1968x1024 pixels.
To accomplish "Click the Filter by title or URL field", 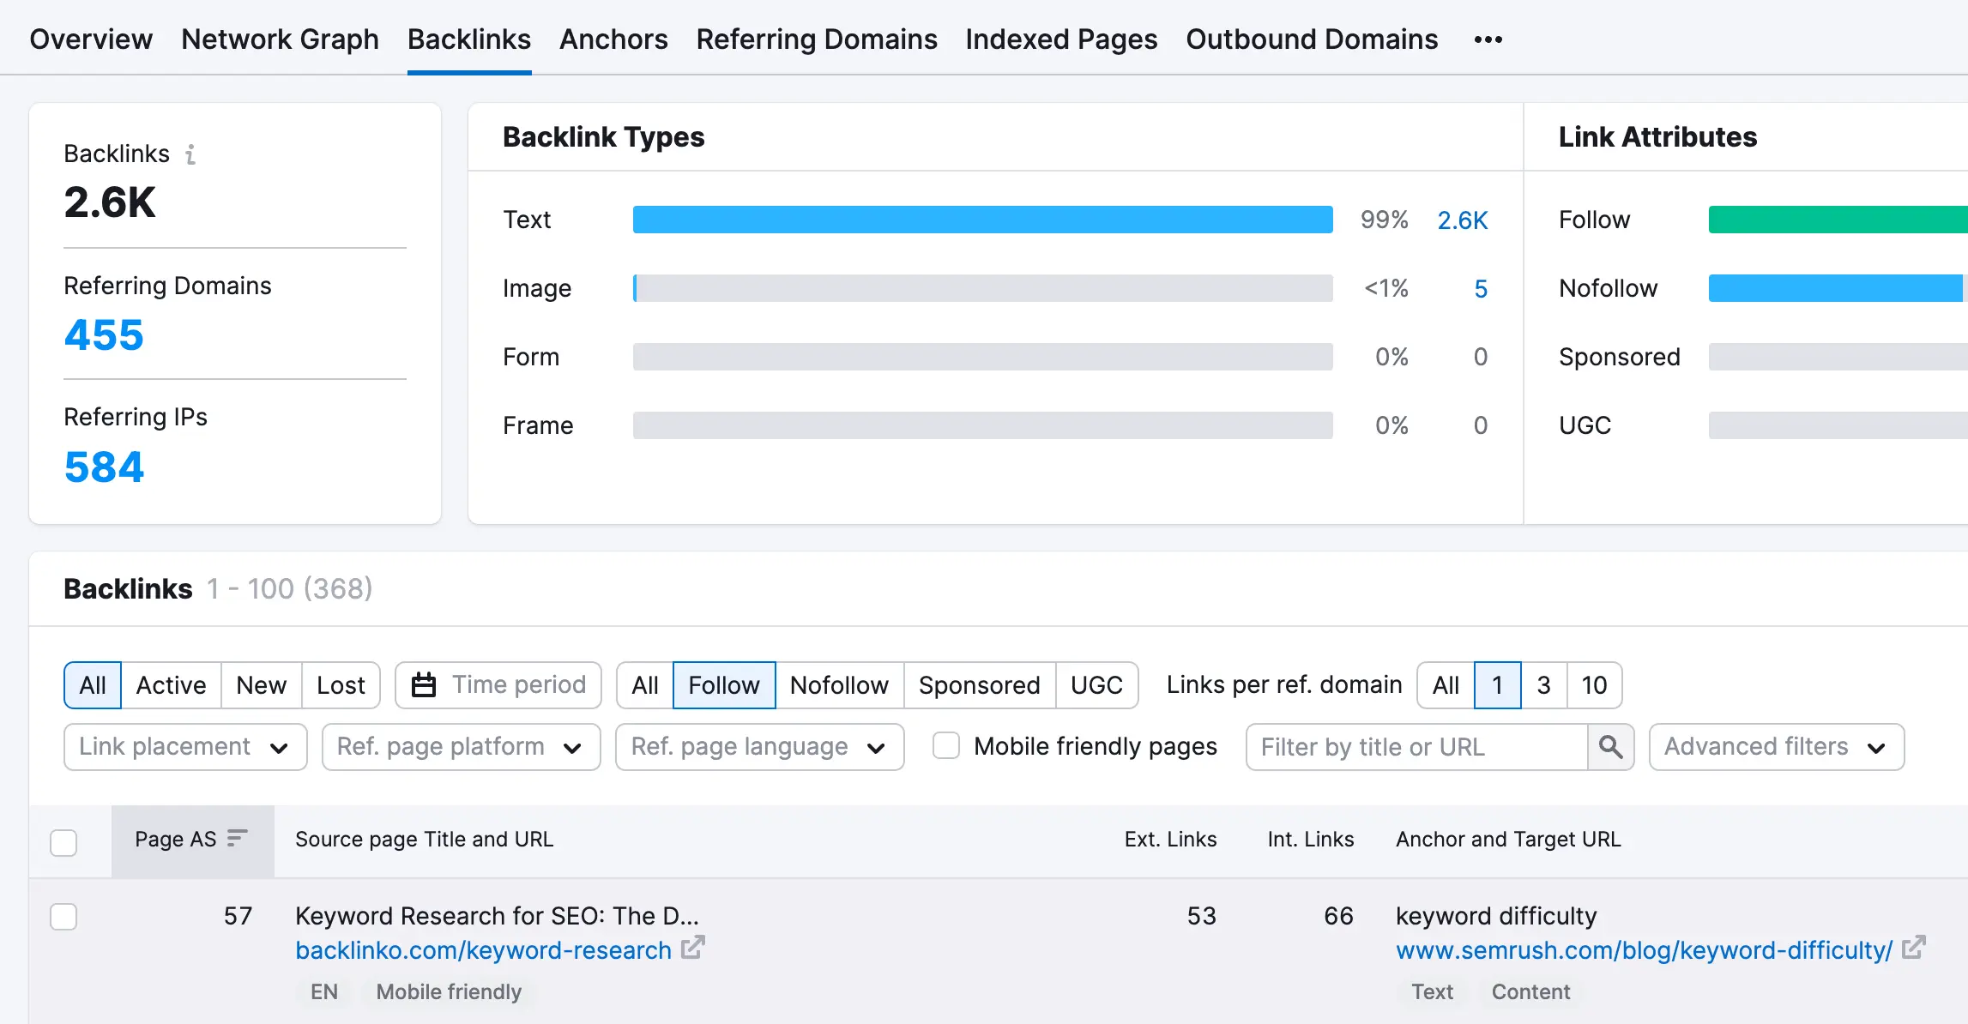I will click(x=1416, y=747).
